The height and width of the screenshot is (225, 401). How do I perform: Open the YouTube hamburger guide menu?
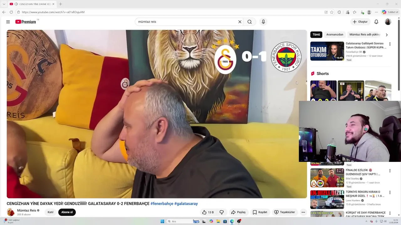pos(8,22)
